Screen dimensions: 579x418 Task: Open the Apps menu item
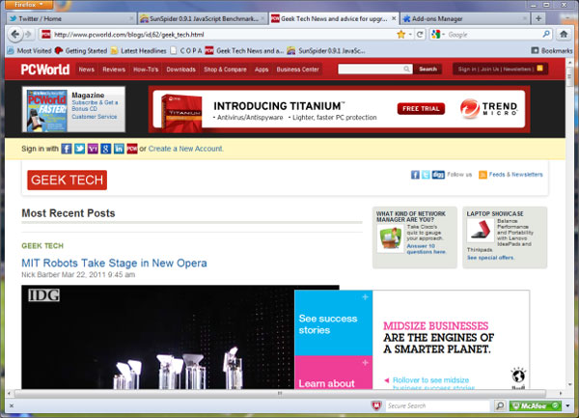pos(262,70)
